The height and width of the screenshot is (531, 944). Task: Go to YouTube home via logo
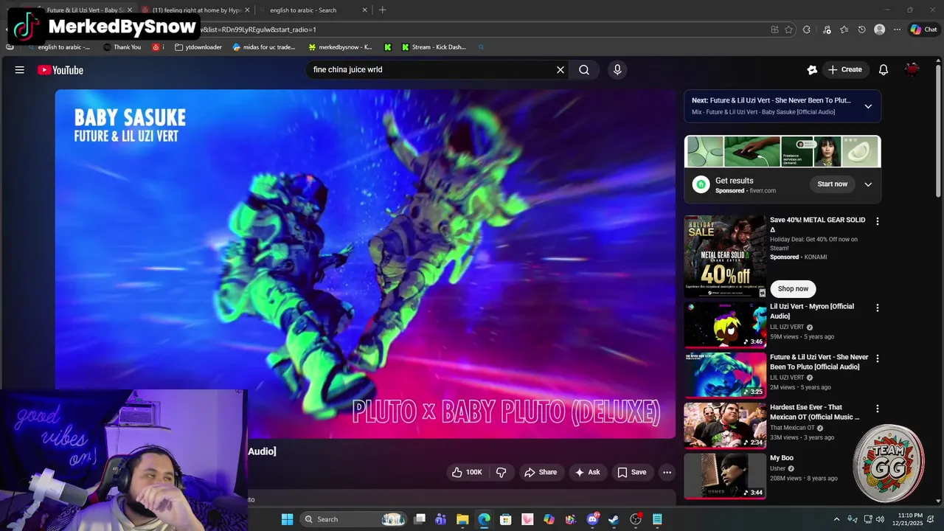pos(60,70)
